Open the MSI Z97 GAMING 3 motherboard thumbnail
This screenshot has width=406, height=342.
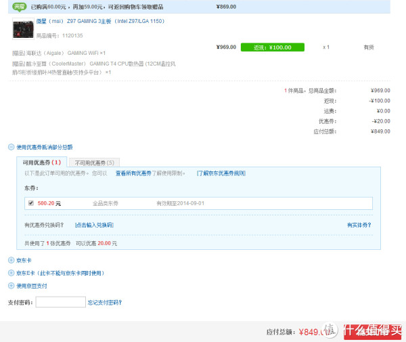click(23, 28)
